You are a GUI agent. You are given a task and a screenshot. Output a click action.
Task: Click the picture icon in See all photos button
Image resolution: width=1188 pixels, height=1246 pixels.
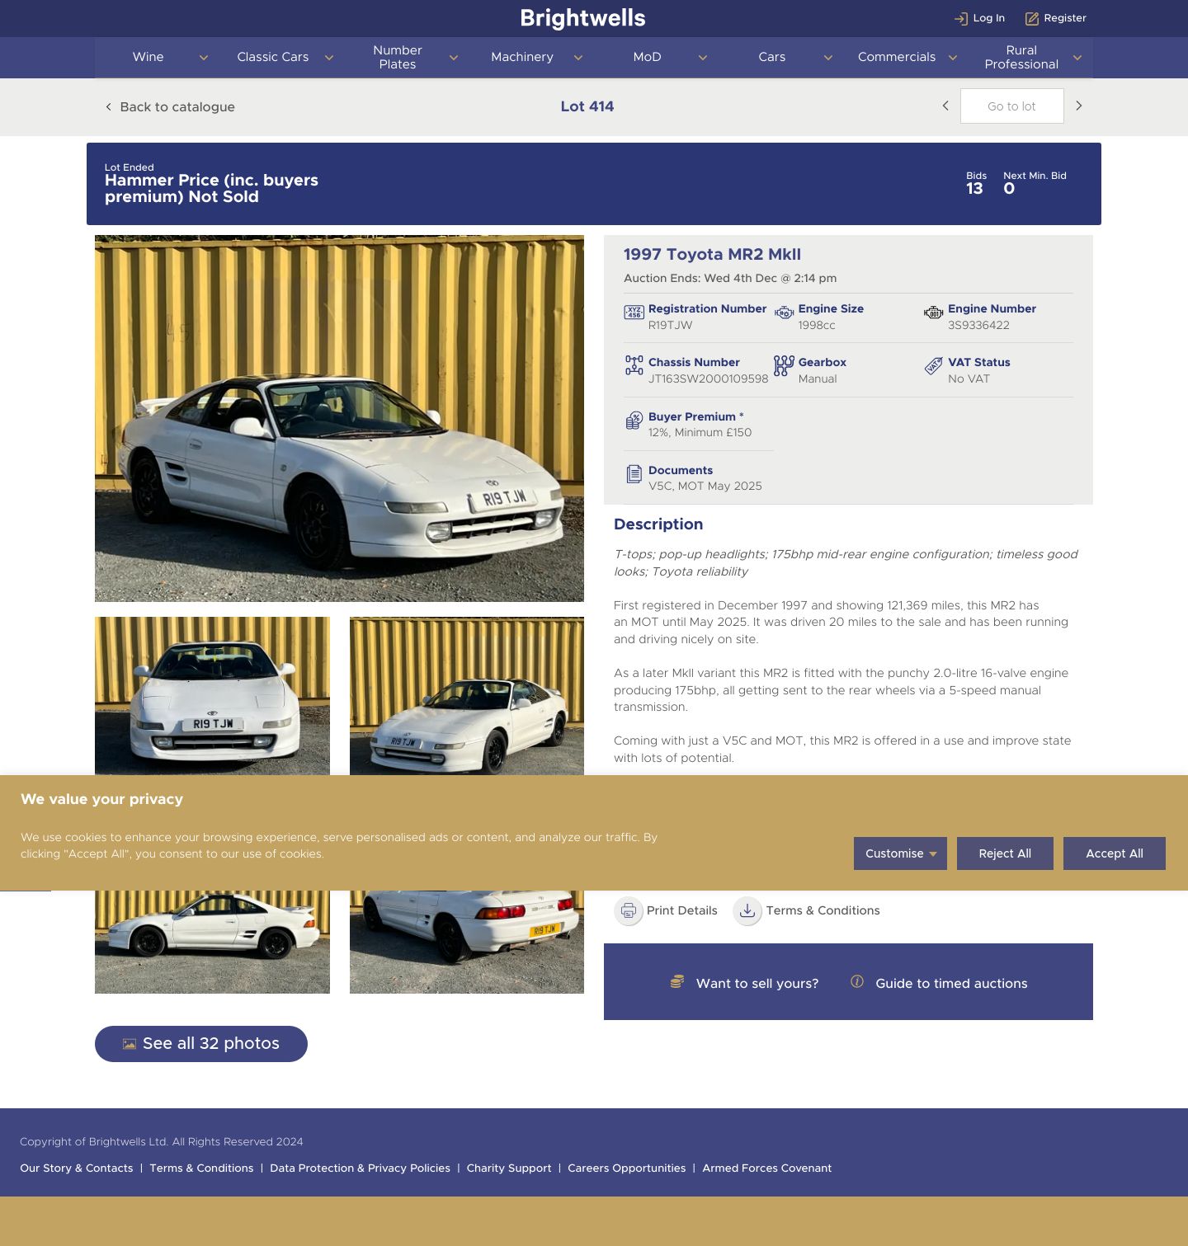(130, 1044)
